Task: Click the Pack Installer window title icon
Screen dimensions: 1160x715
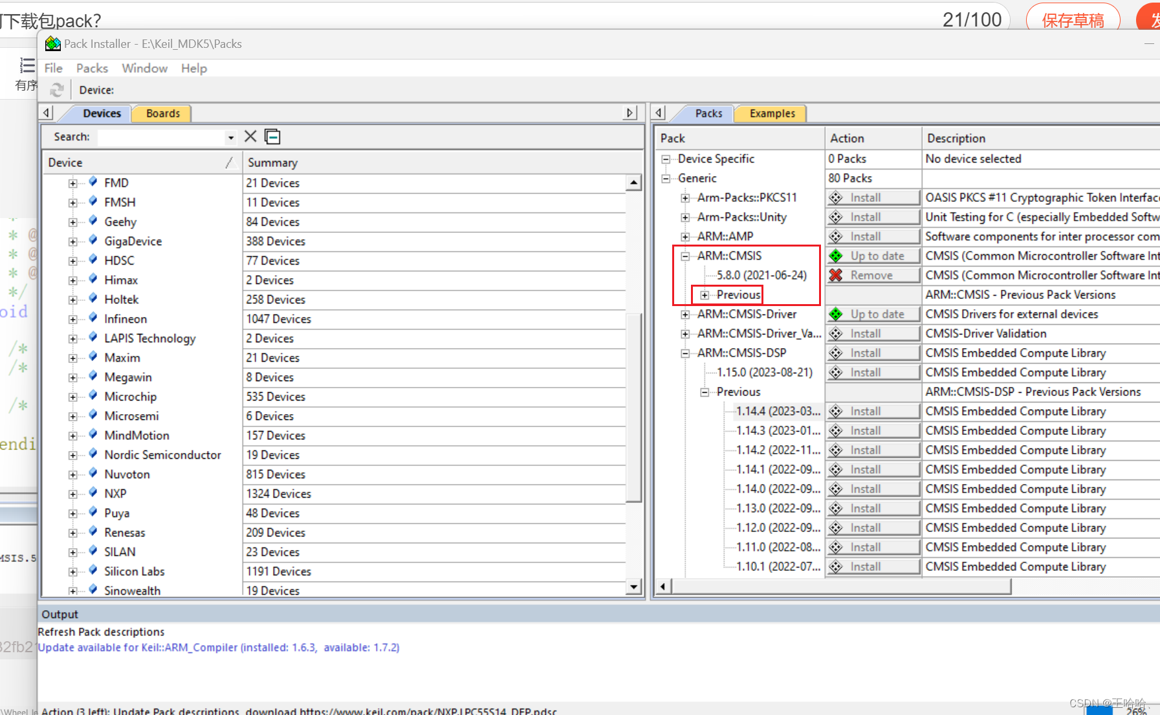Action: [x=53, y=44]
